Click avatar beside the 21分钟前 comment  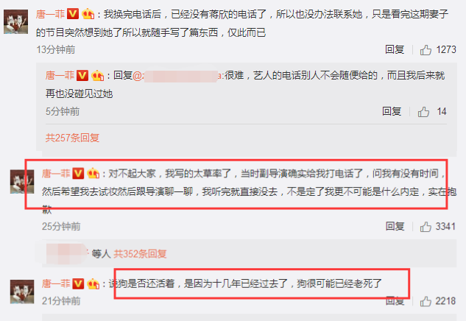(x=22, y=292)
